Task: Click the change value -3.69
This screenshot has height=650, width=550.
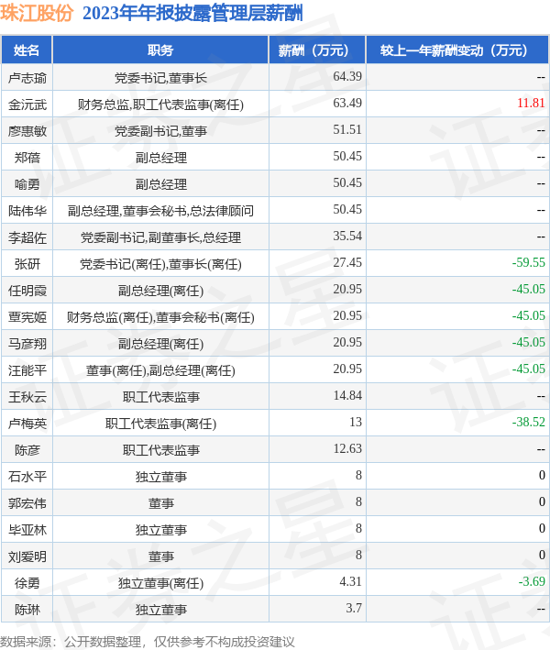Action: 532,581
